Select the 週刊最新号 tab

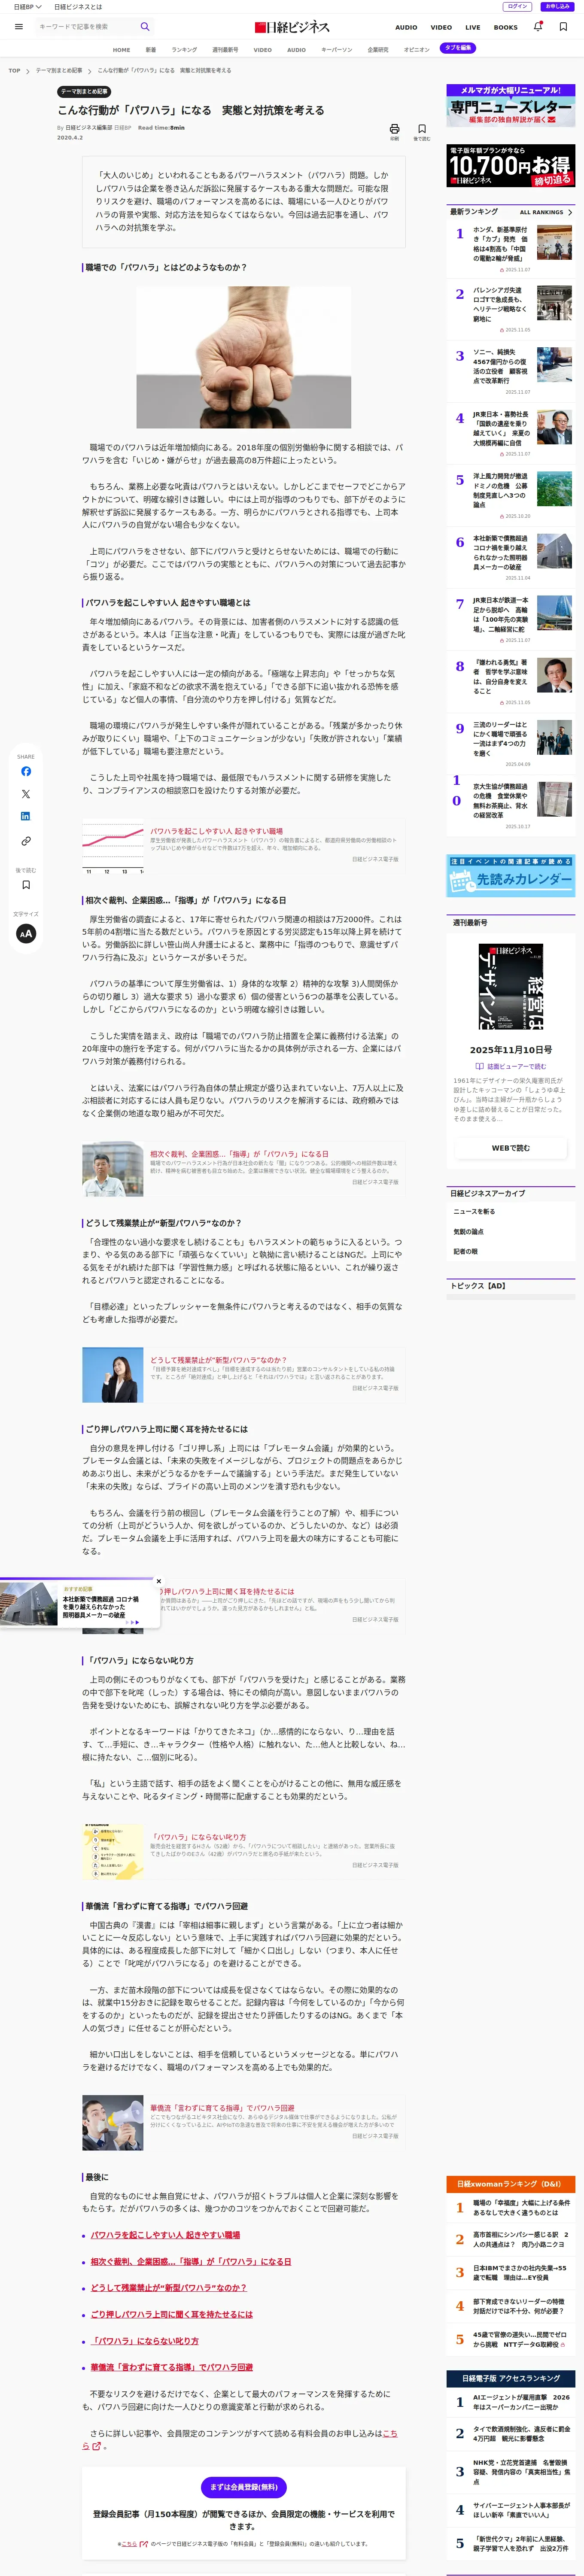pos(225,49)
